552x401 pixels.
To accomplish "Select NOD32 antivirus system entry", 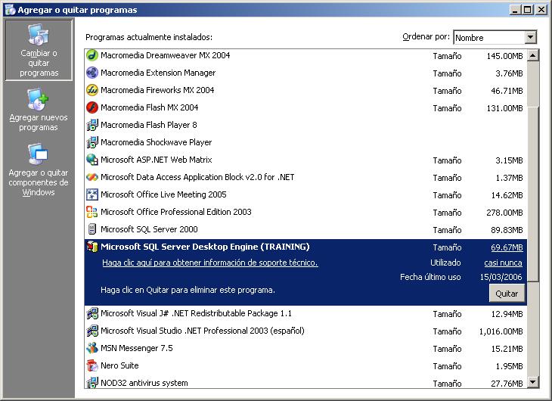I will [305, 382].
